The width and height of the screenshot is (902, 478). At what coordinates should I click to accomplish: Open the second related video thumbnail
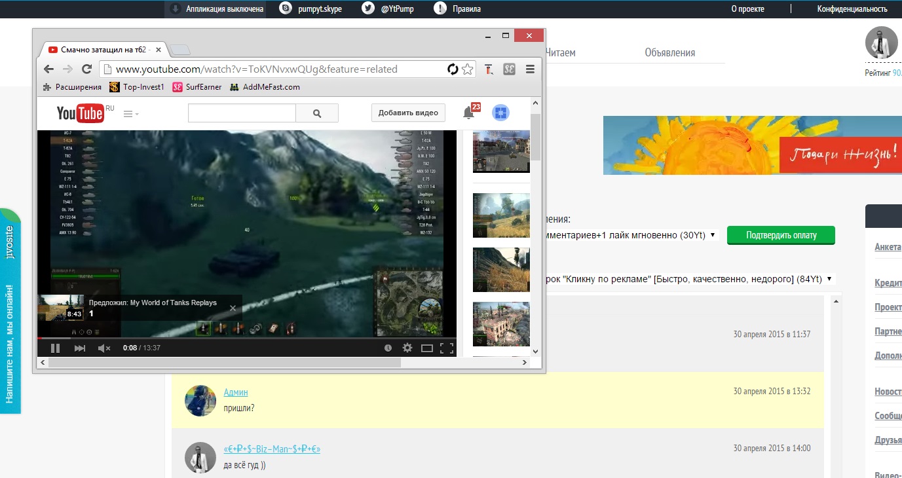click(x=501, y=215)
